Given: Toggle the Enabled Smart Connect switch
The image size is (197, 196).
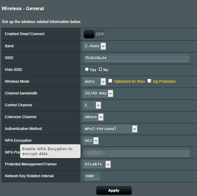Looking at the screenshot, I should [x=94, y=34].
